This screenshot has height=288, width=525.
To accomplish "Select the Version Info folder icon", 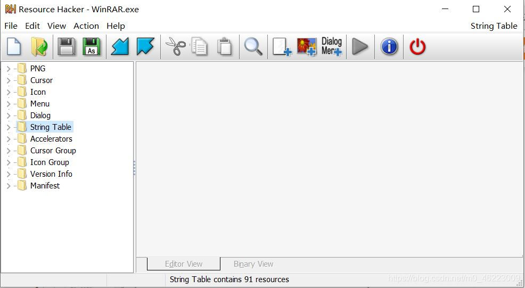I will click(x=22, y=174).
